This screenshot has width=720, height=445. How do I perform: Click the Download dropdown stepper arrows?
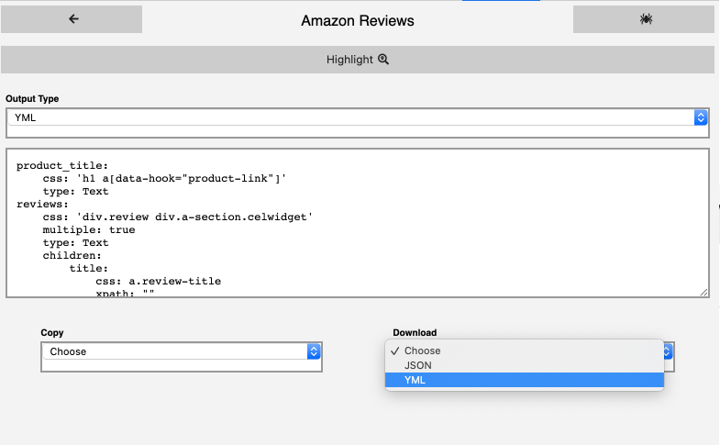tap(668, 351)
